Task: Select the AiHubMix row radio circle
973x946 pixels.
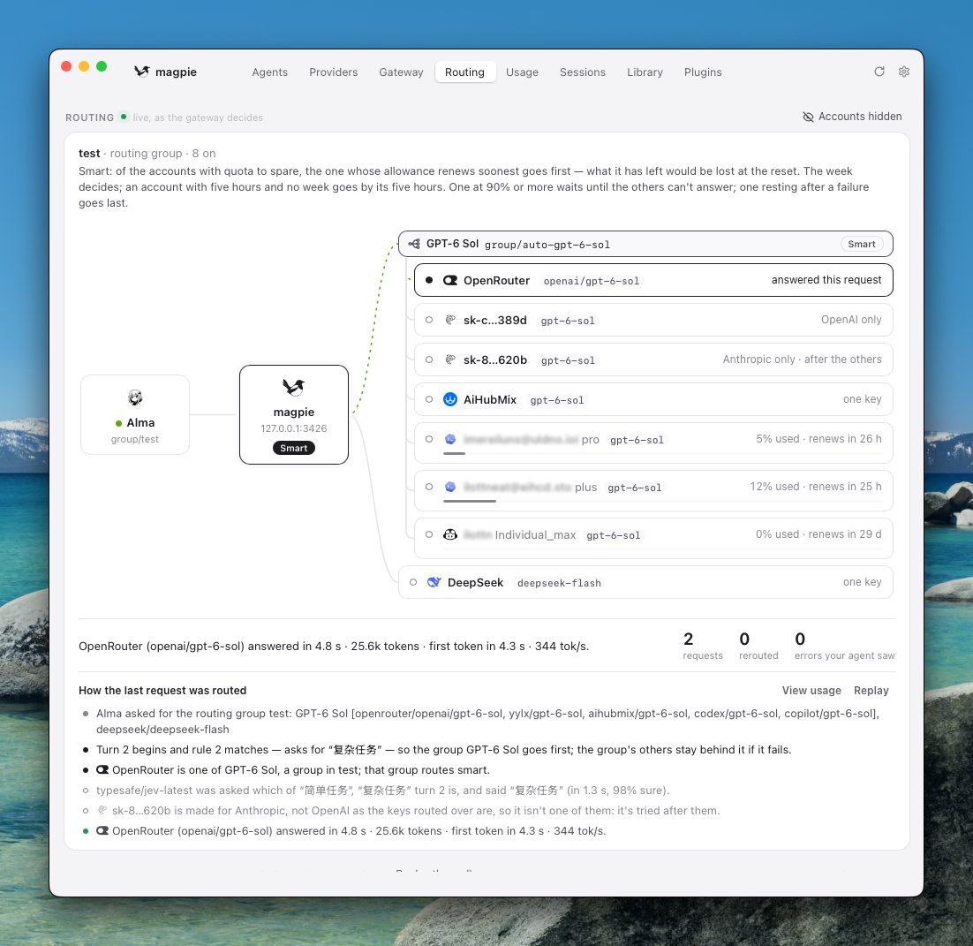Action: pos(429,399)
